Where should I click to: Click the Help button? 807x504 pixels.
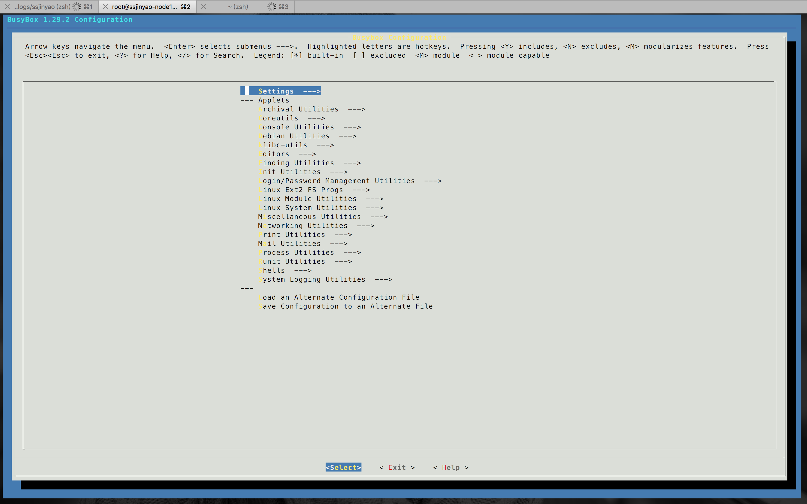[x=451, y=467]
